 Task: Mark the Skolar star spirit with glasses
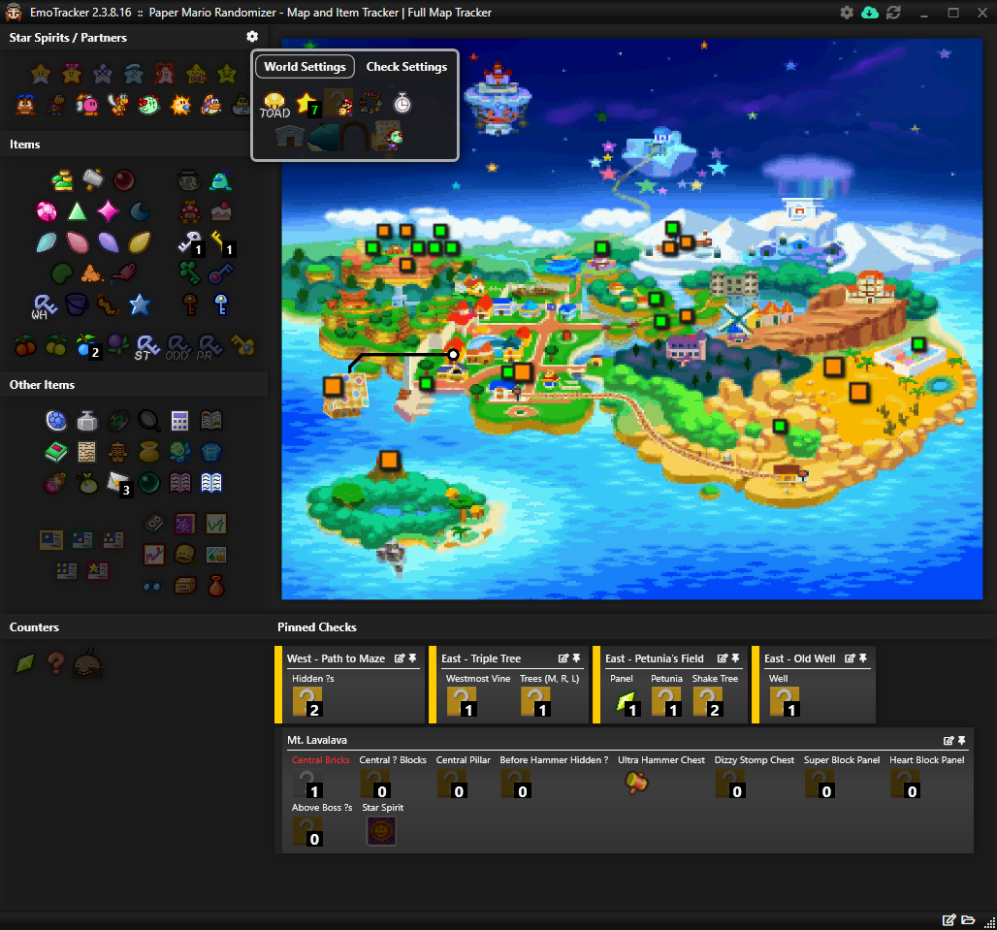[103, 74]
